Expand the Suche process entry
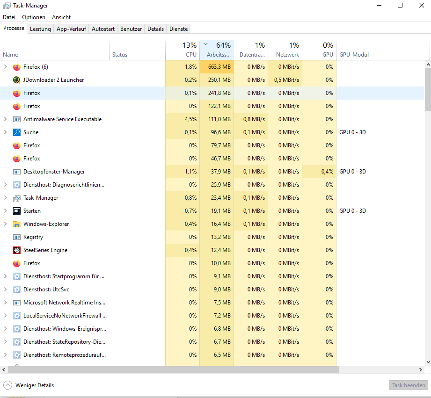The width and height of the screenshot is (431, 398). coord(5,132)
